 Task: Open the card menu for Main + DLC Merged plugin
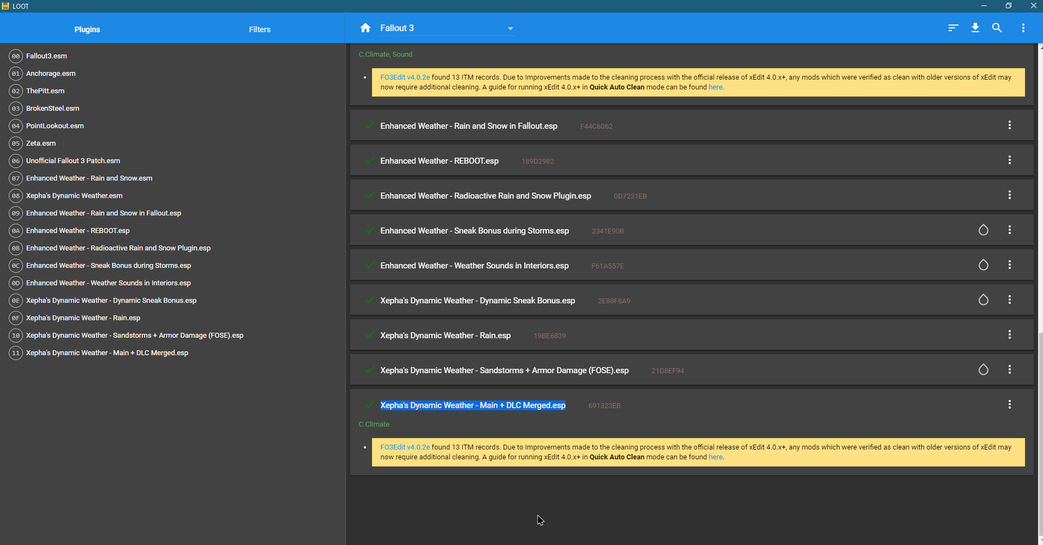1010,404
